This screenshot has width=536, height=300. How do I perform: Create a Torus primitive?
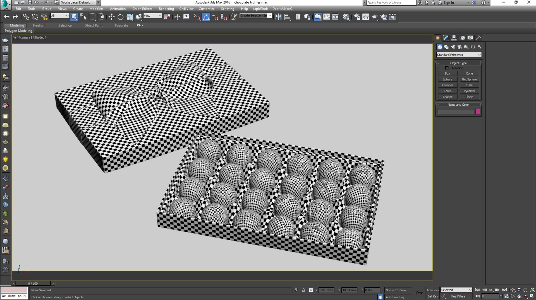pyautogui.click(x=448, y=91)
